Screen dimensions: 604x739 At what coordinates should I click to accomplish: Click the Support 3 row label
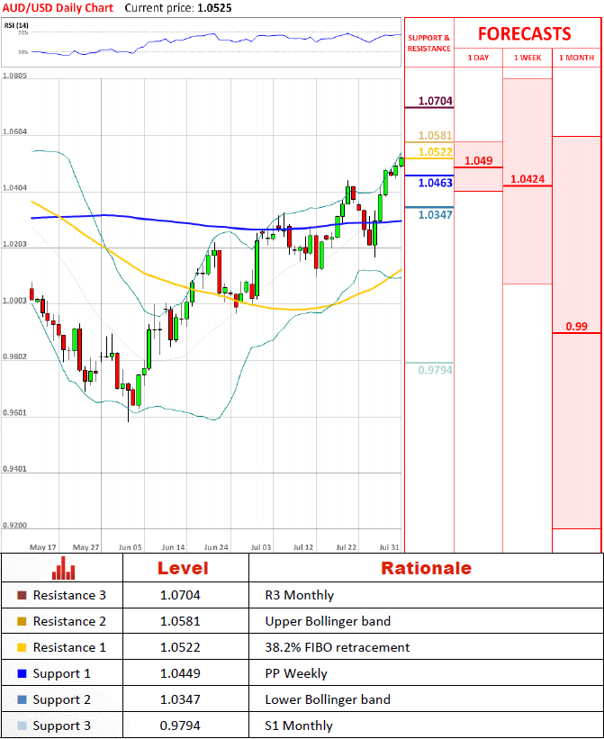tap(62, 725)
